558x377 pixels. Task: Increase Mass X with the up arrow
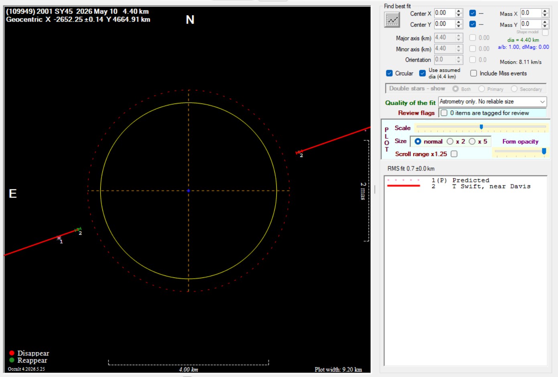pyautogui.click(x=545, y=11)
